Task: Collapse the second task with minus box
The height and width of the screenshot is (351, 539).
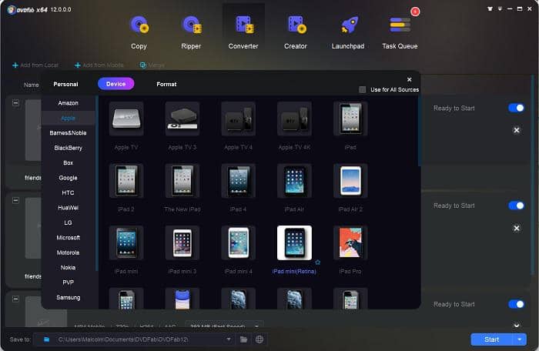Action: [16, 200]
